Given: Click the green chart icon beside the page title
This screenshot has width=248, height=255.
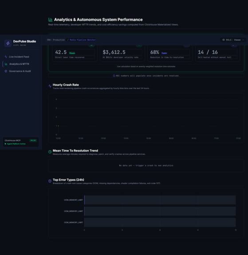Looking at the screenshot, I should (51, 20).
